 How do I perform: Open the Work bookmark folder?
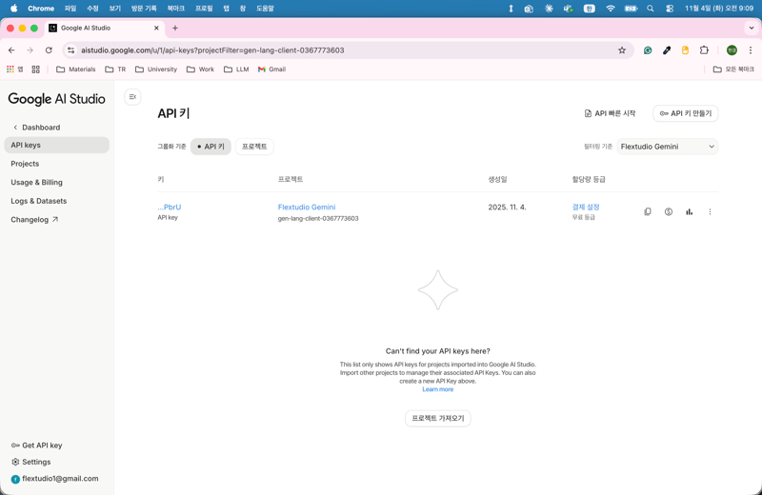click(200, 69)
